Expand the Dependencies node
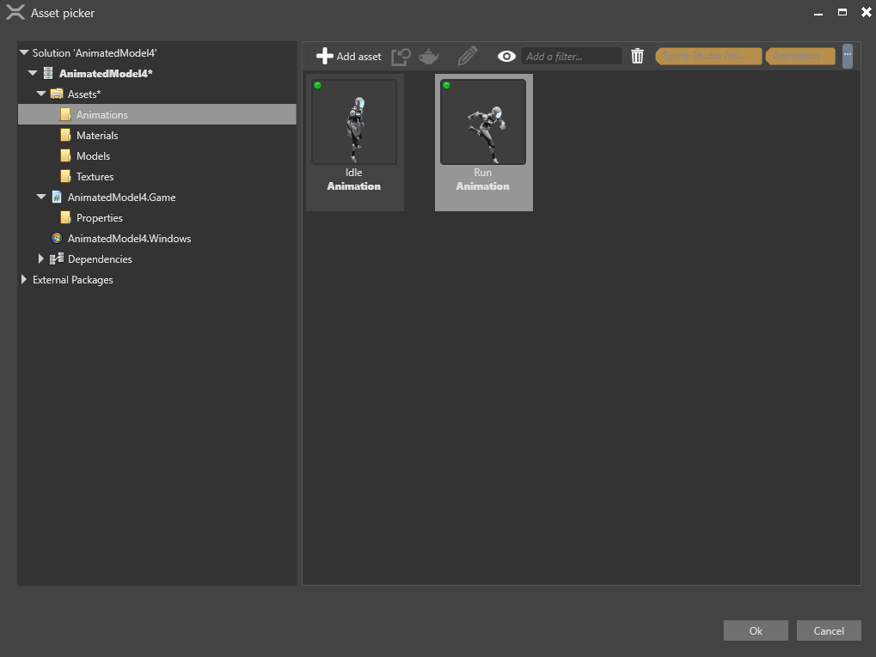Screen dimensions: 876x657 point(41,259)
